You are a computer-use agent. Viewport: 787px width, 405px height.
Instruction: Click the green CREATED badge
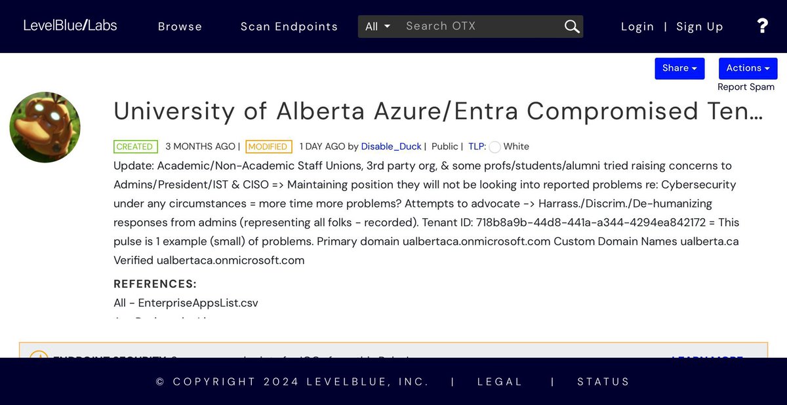coord(135,147)
